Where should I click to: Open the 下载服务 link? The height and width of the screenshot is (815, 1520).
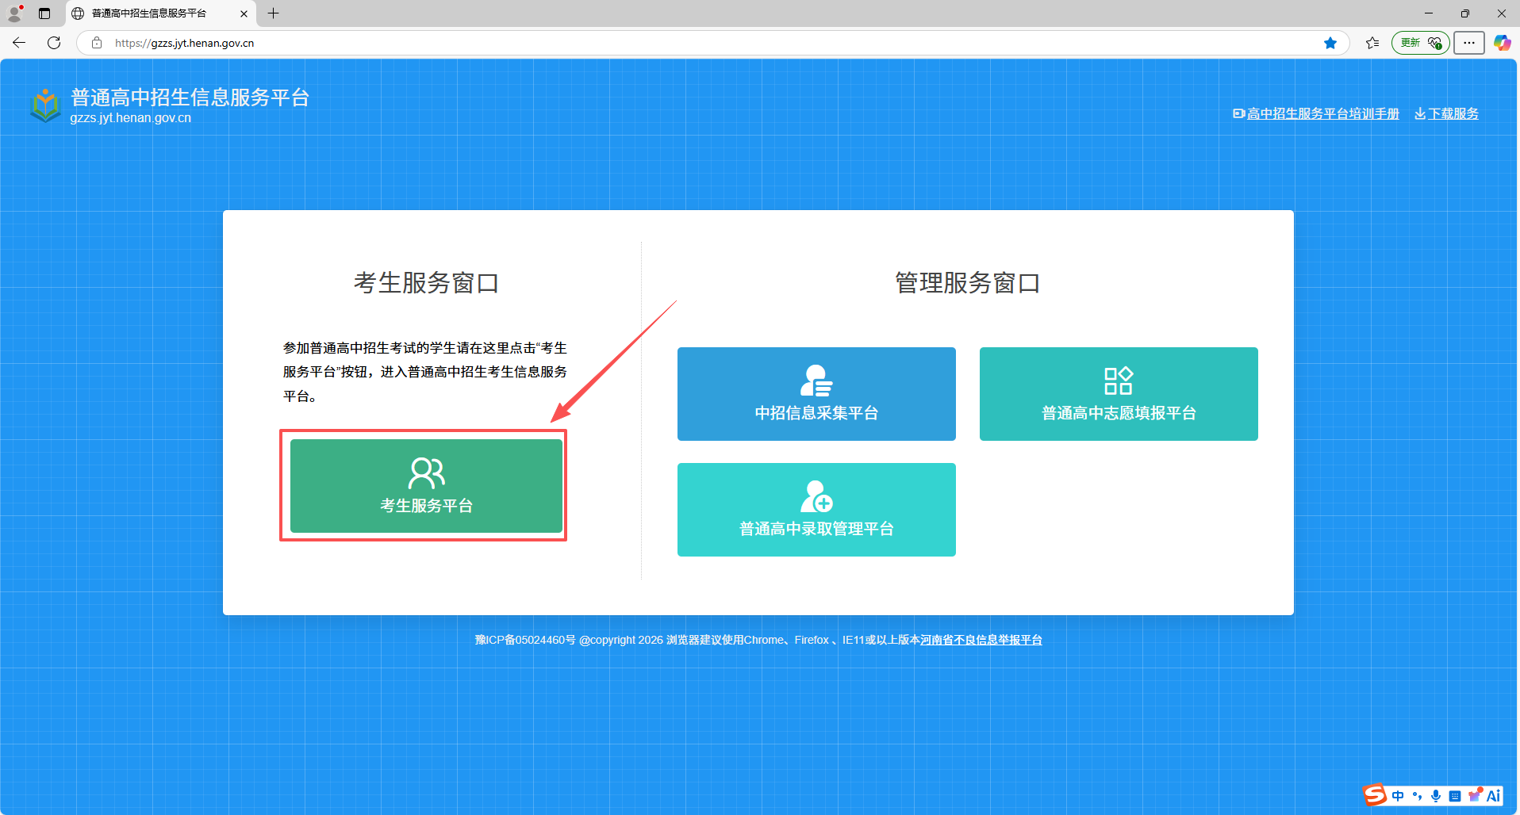coord(1447,113)
